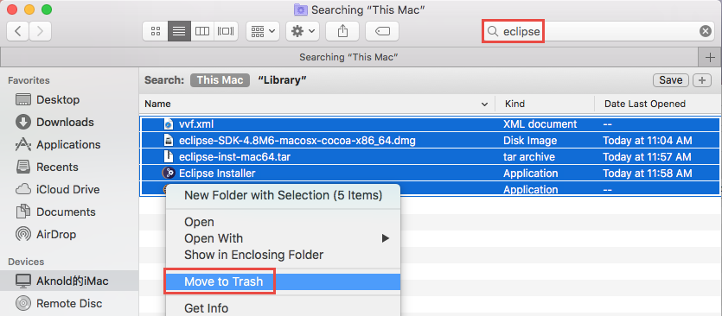Select the vvf.xml file row

pos(430,124)
